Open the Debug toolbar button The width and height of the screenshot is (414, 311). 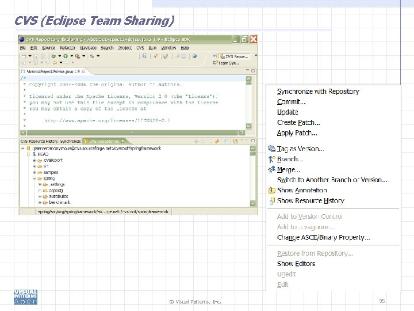(x=53, y=56)
